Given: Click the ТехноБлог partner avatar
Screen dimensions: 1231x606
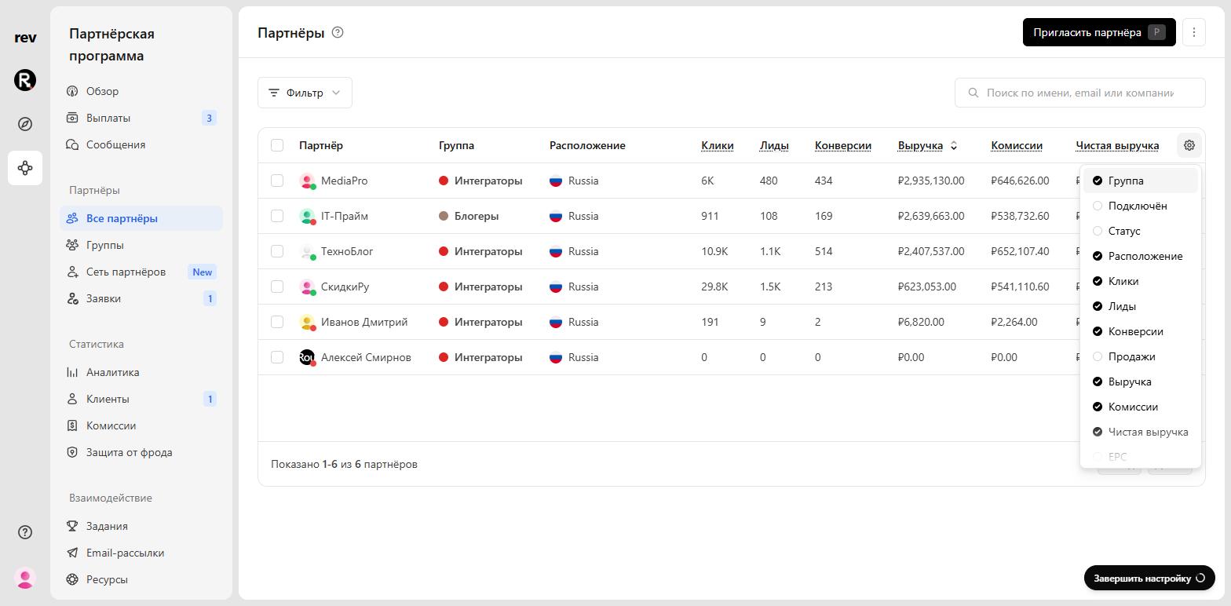Looking at the screenshot, I should click(x=307, y=251).
